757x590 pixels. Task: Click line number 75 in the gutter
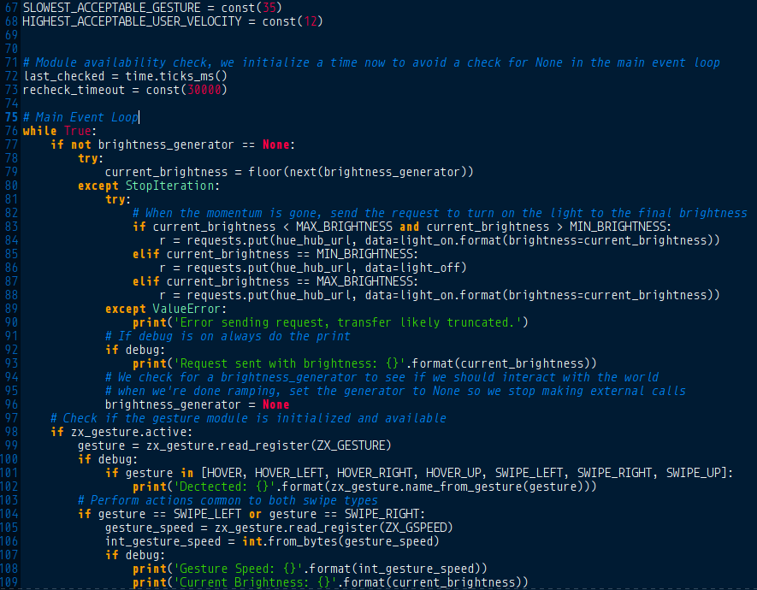10,117
